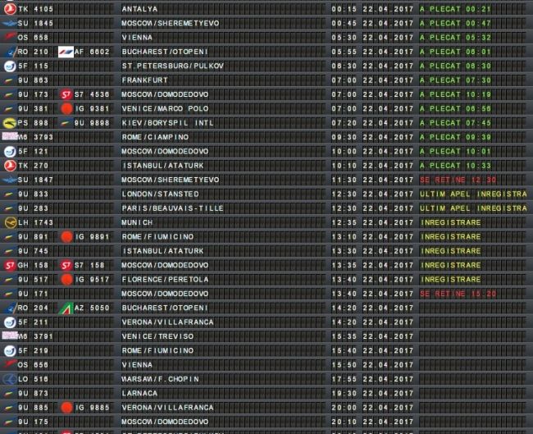Screen dimensions: 533x434
Task: Click the S7 logo beside codeshare S7 158
Action: (66, 265)
